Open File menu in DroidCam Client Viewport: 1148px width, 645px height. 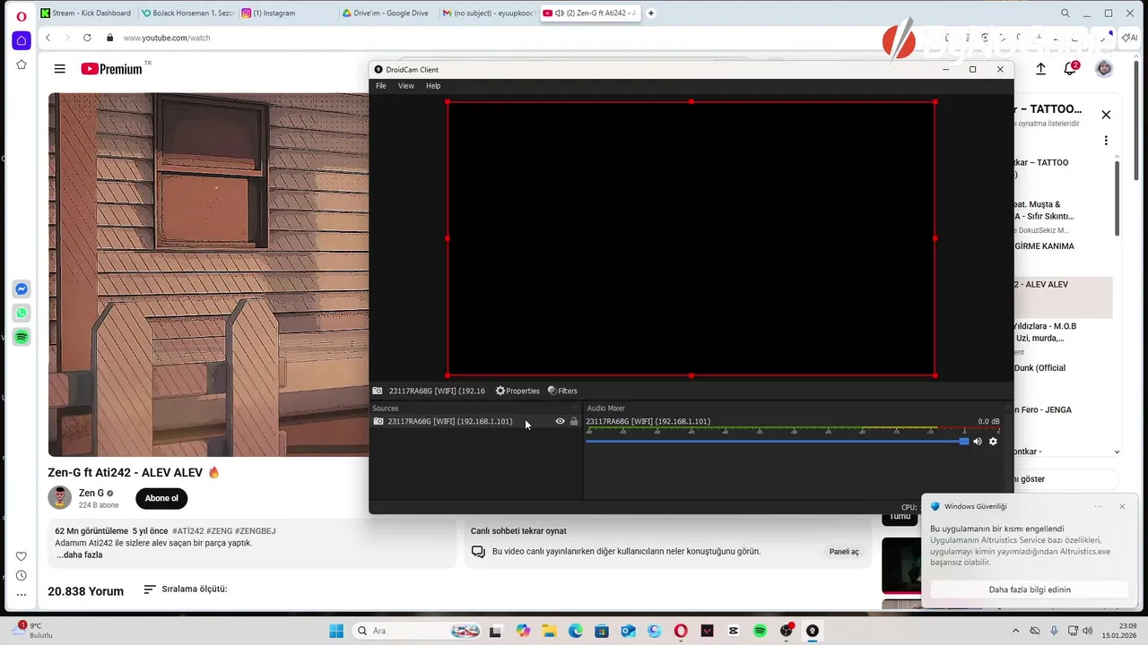(x=381, y=86)
